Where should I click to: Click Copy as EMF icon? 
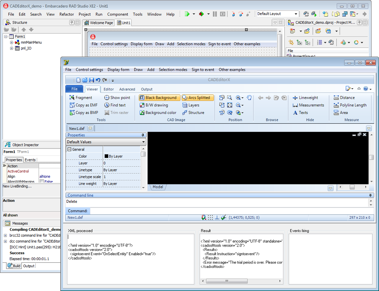click(72, 105)
